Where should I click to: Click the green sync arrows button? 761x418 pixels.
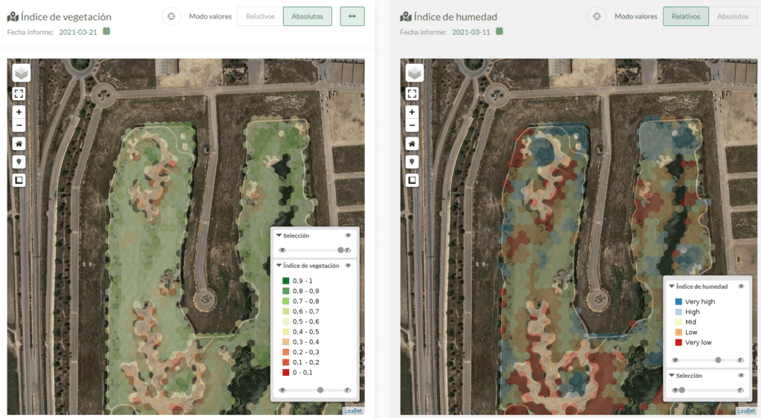tap(352, 16)
